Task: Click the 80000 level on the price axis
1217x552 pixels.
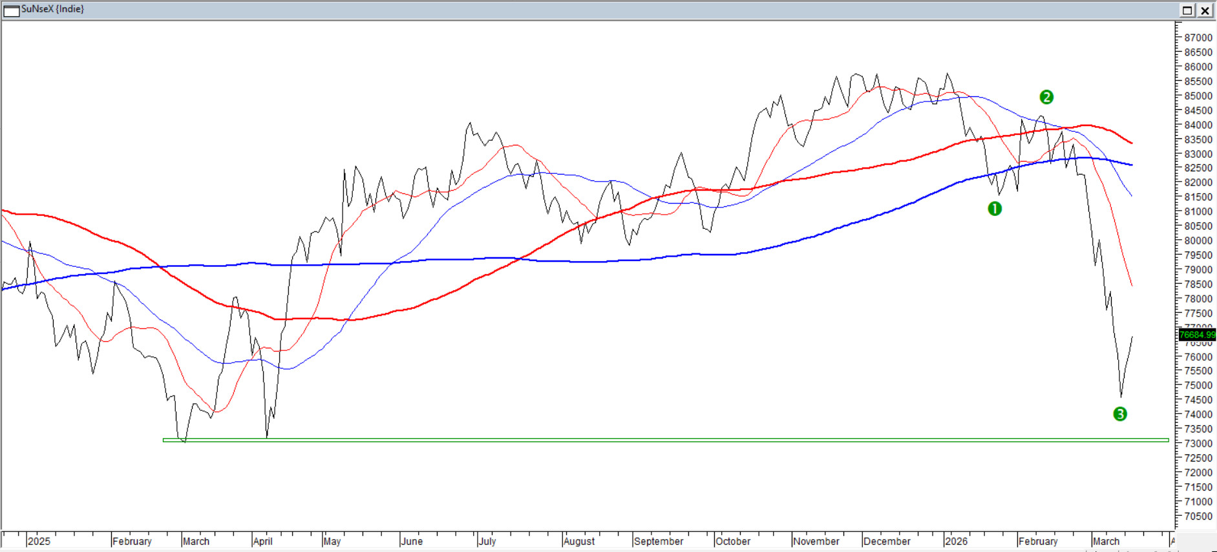Action: [1198, 241]
